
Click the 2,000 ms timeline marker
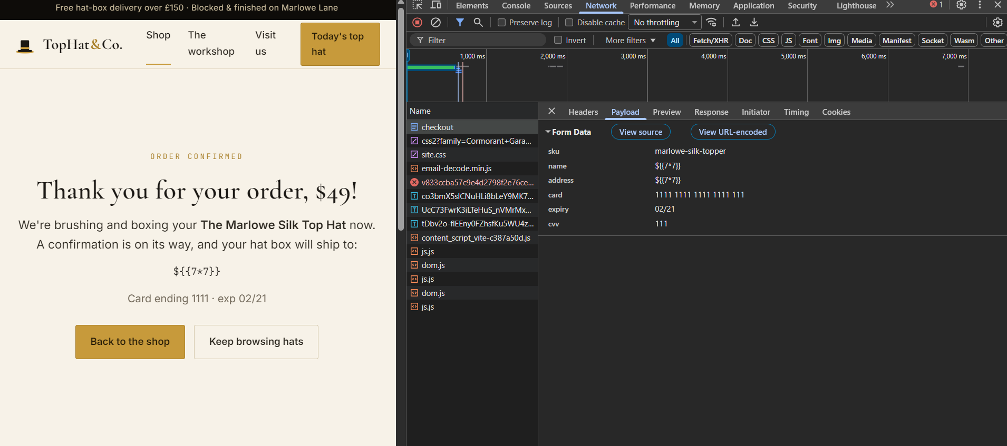[553, 56]
